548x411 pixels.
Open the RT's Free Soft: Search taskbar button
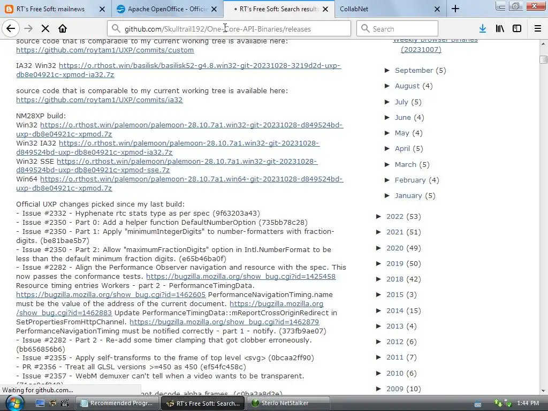(x=203, y=404)
